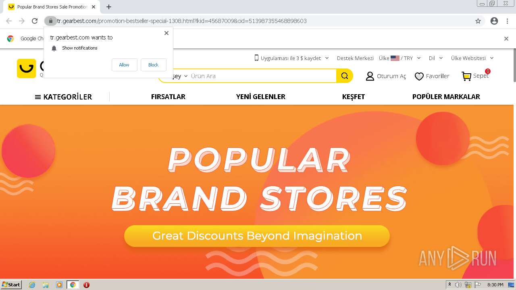Open the Chrome profile avatar icon
Viewport: 516px width, 290px height.
pos(494,21)
